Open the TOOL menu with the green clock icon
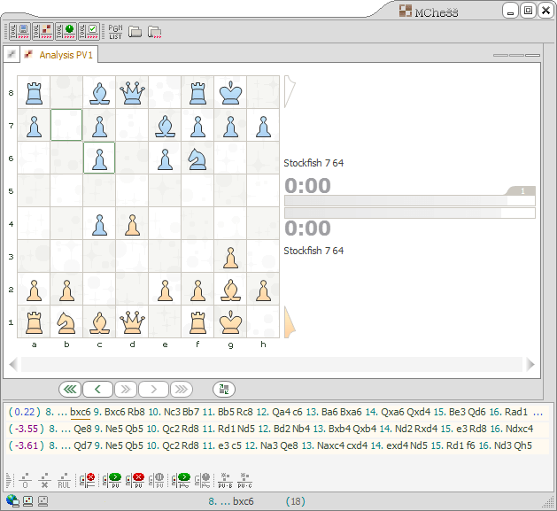Screen dimensions: 557x511 tap(66, 31)
